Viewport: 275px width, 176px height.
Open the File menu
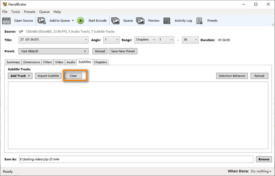click(5, 12)
